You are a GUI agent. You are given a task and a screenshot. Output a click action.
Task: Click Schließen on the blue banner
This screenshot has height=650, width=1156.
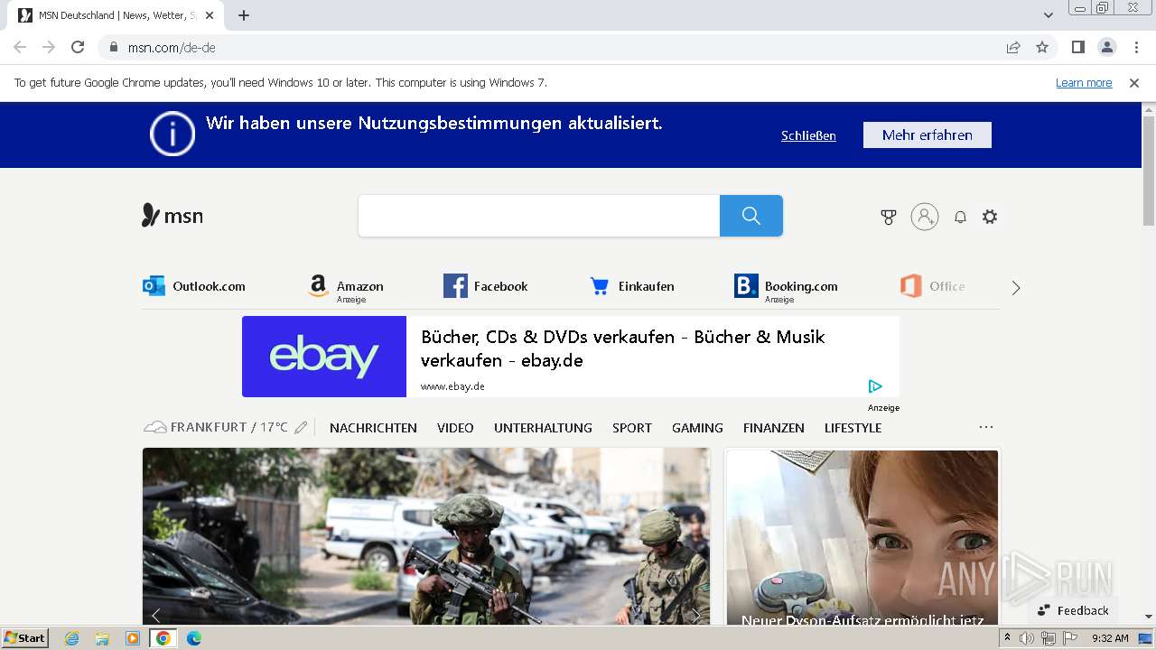point(808,135)
